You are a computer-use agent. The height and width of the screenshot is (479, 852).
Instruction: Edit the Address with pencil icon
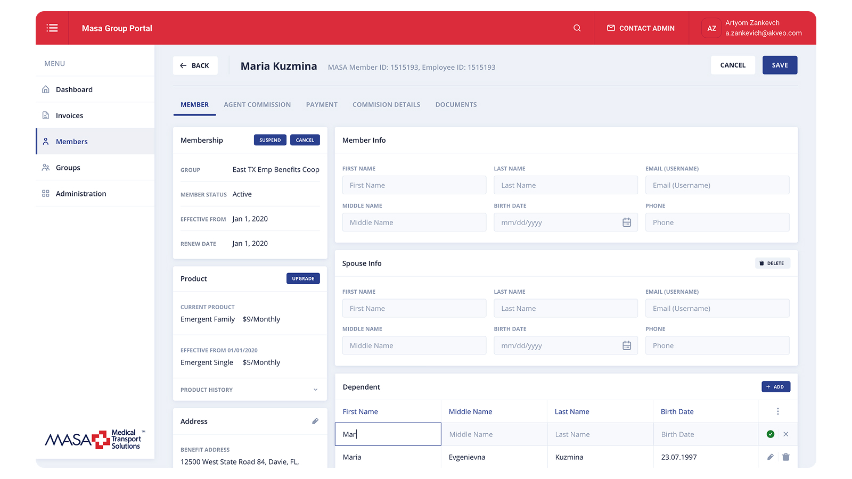tap(315, 421)
